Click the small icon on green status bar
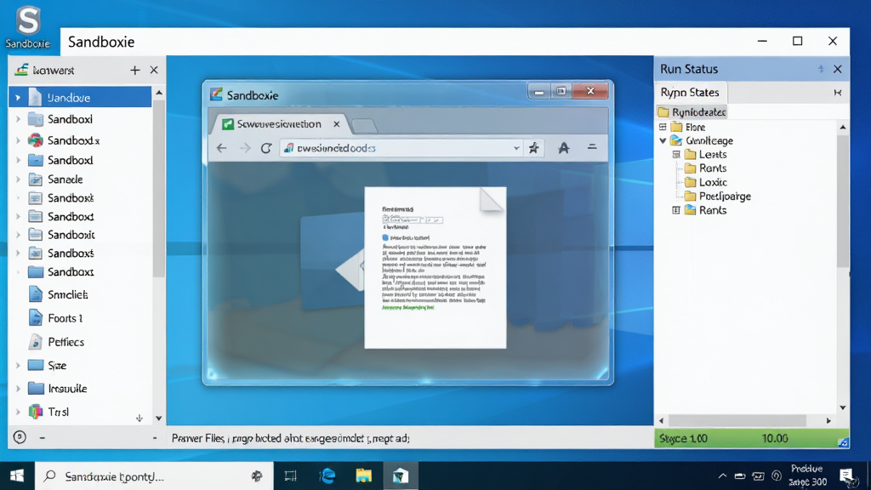The width and height of the screenshot is (871, 490). [843, 442]
